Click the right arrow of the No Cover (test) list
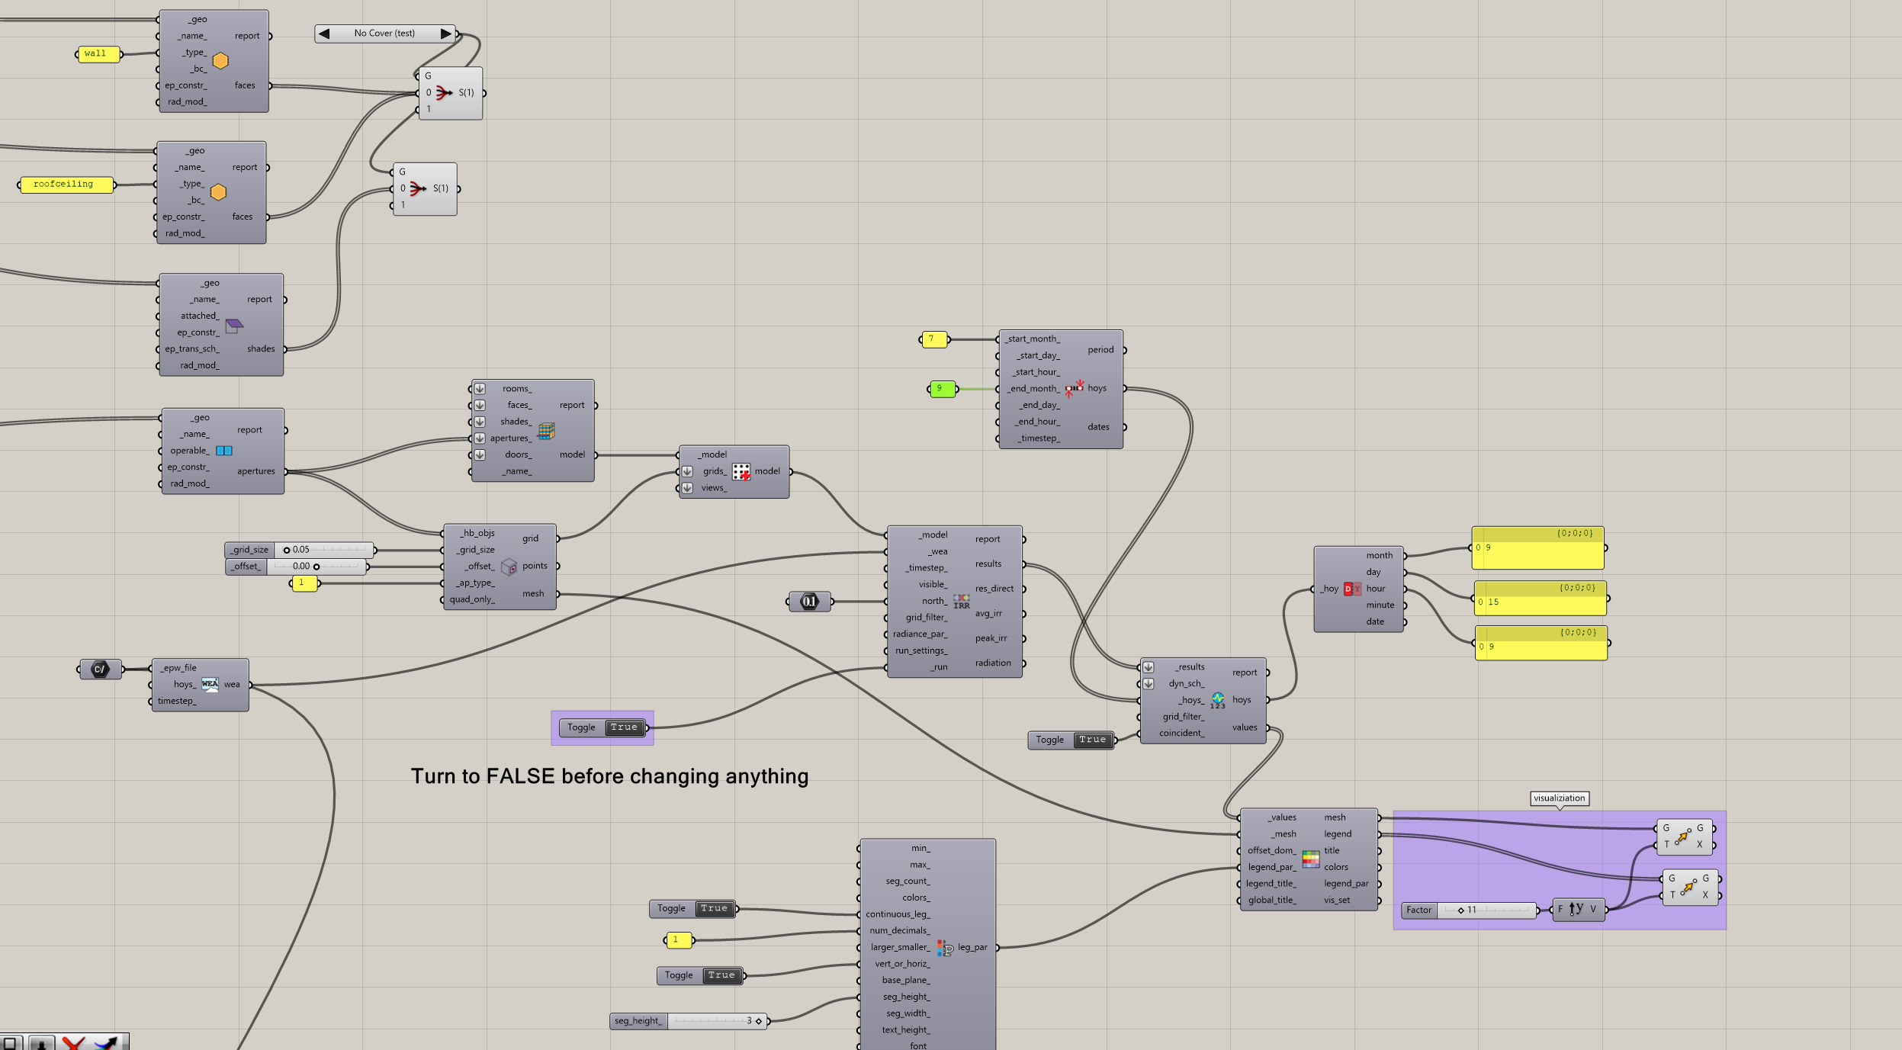The height and width of the screenshot is (1050, 1902). click(x=445, y=34)
